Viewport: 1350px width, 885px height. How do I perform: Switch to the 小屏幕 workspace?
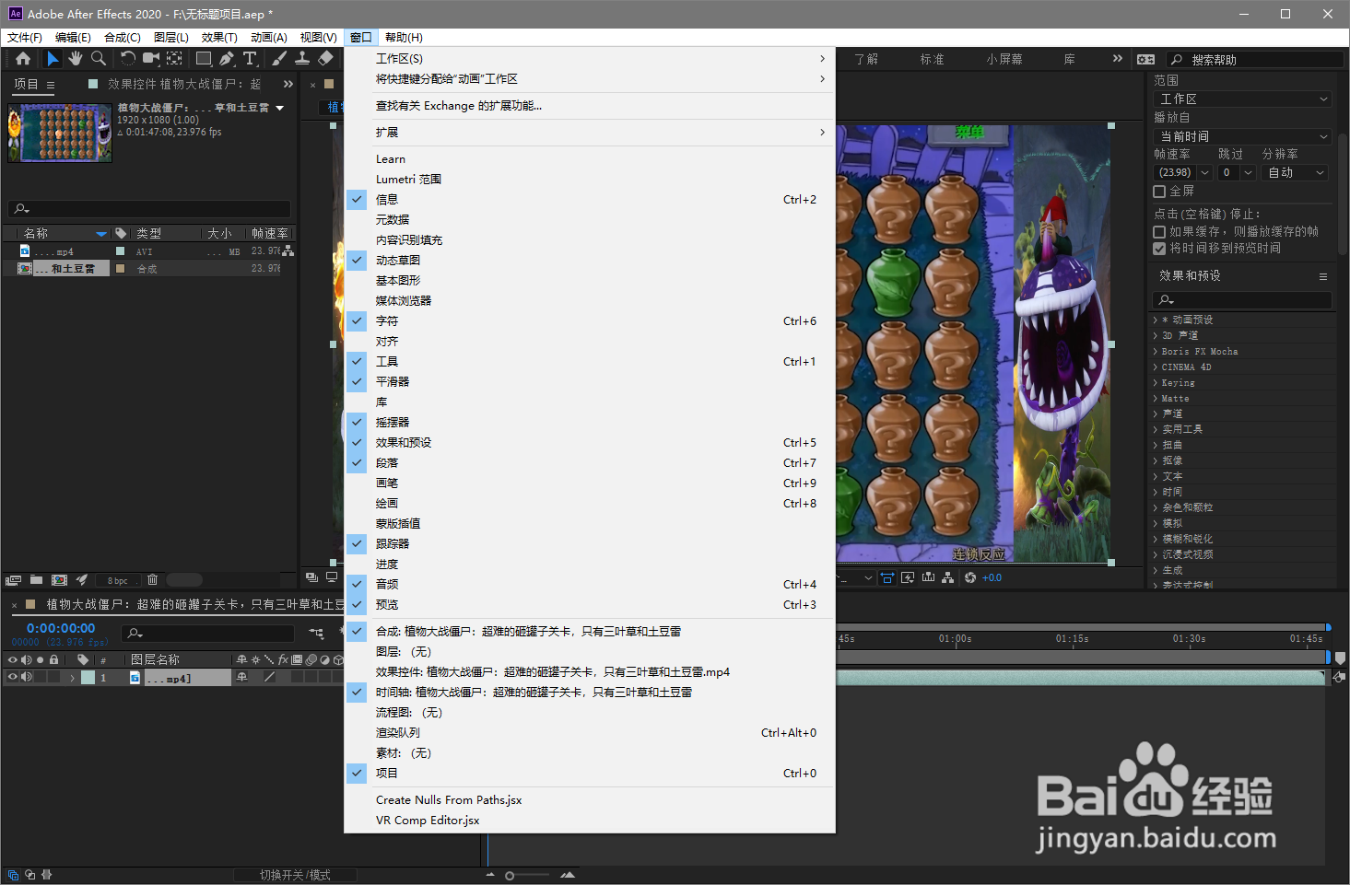(x=1004, y=59)
